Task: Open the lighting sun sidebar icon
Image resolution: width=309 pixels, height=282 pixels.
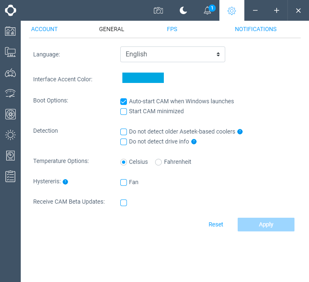Action: pos(10,135)
